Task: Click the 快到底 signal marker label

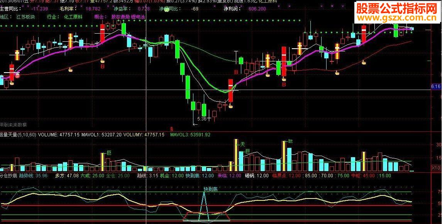Action: 211,189
